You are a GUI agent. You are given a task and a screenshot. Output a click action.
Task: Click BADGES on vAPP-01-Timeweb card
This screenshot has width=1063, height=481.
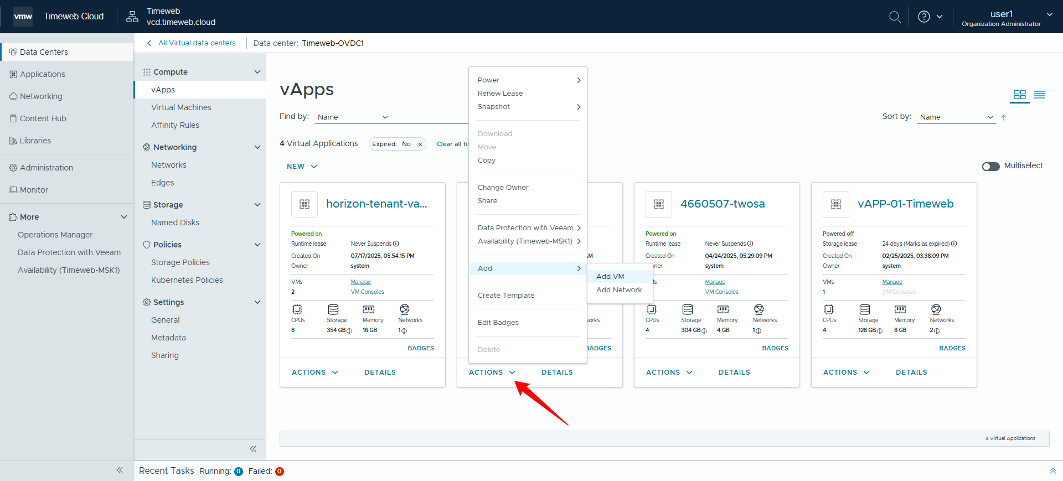(952, 349)
